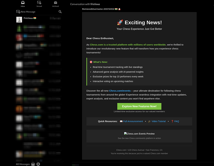The height and width of the screenshot is (166, 214).
Task: Compose a New Message
Action: tap(26, 12)
